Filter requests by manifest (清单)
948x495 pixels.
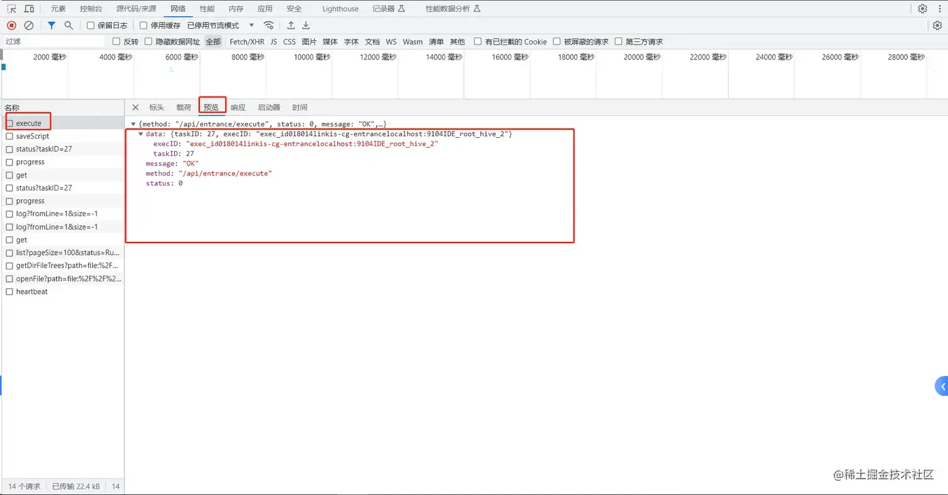[436, 41]
